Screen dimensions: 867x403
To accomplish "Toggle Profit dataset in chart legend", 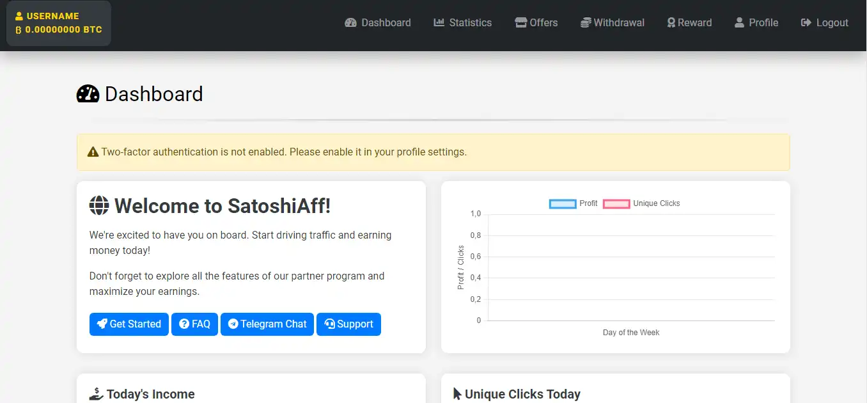I will [573, 203].
